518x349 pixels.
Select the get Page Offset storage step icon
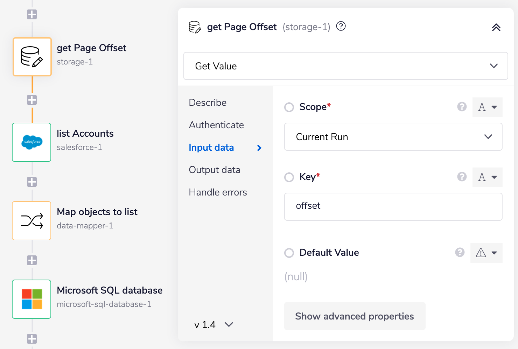32,57
